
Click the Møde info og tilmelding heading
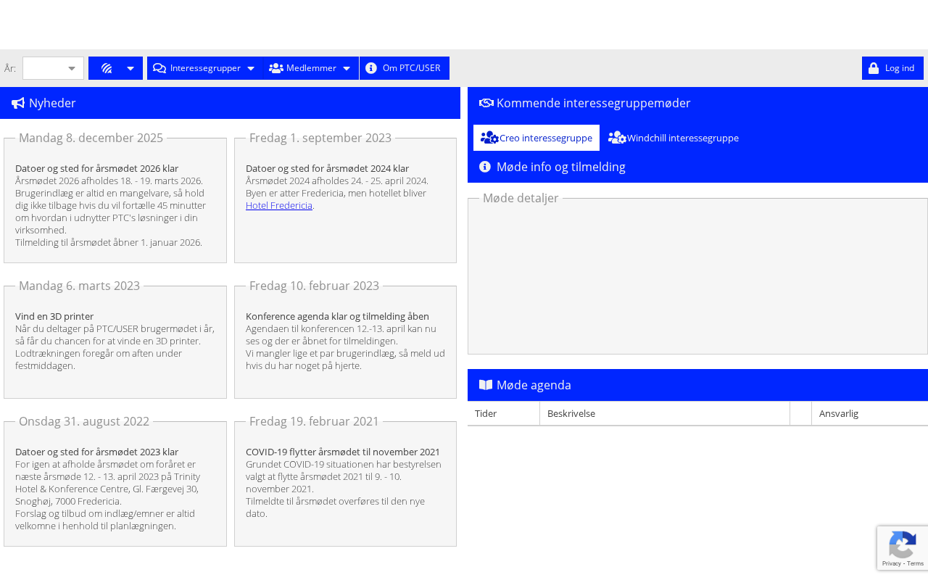[x=561, y=167]
